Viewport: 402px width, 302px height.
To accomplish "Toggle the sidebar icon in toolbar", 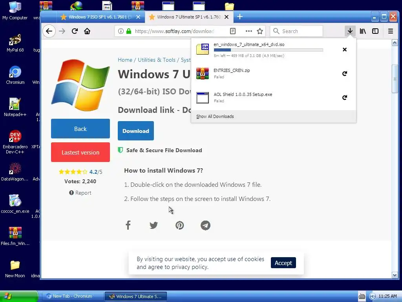I will (375, 31).
